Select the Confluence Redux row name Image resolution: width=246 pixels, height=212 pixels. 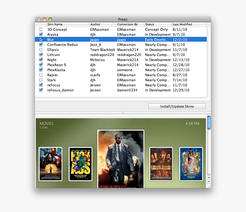tap(62, 45)
